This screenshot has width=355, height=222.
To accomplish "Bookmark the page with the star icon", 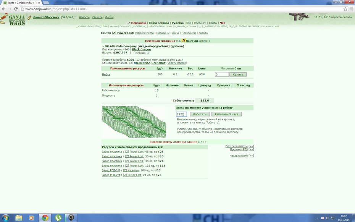I will pyautogui.click(x=345, y=9).
